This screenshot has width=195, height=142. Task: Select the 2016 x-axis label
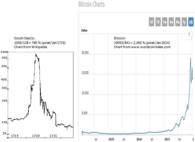(x=139, y=140)
